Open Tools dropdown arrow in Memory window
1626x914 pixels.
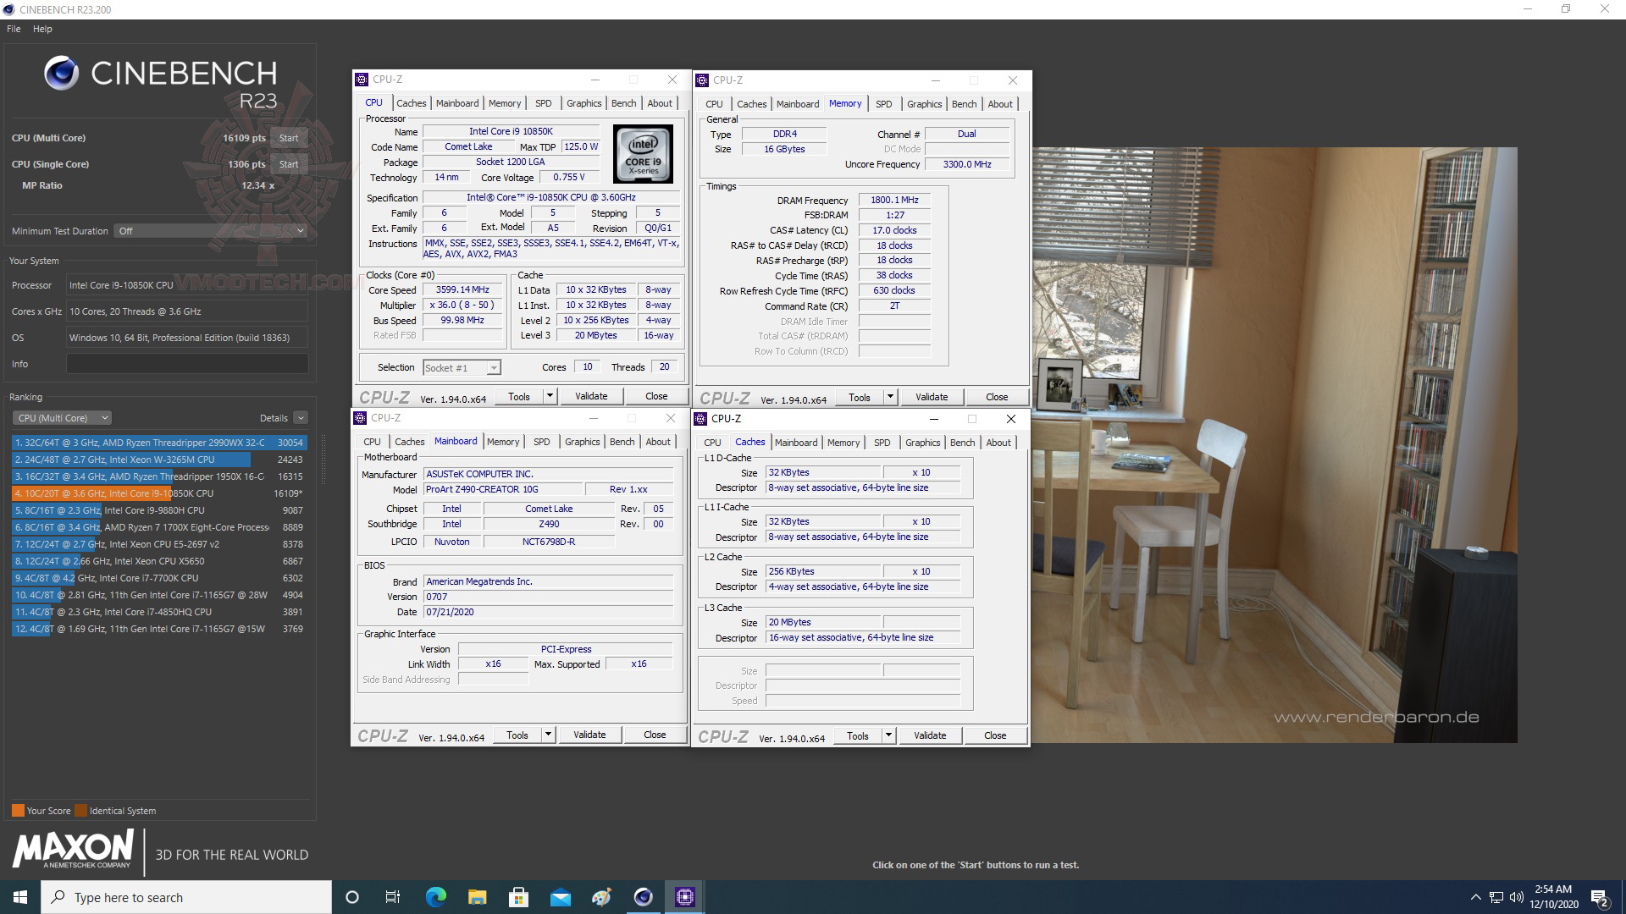click(x=890, y=397)
